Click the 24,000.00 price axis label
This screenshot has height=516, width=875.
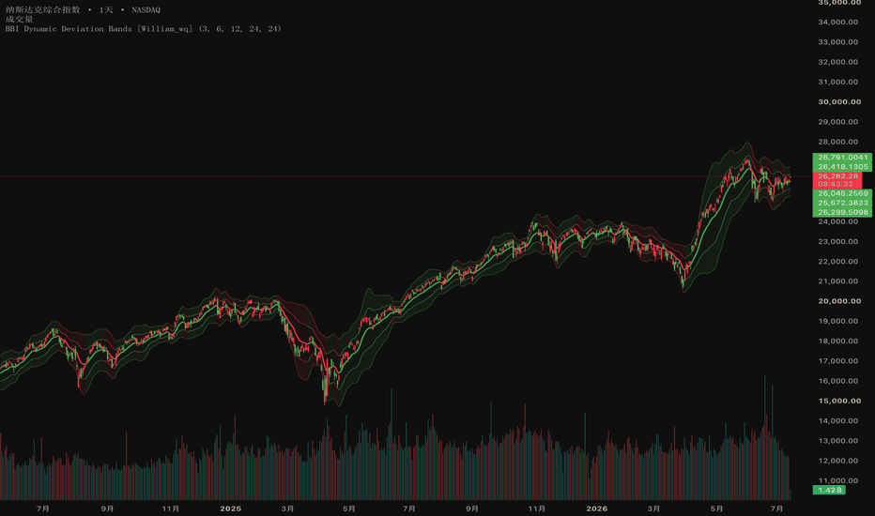click(x=837, y=221)
